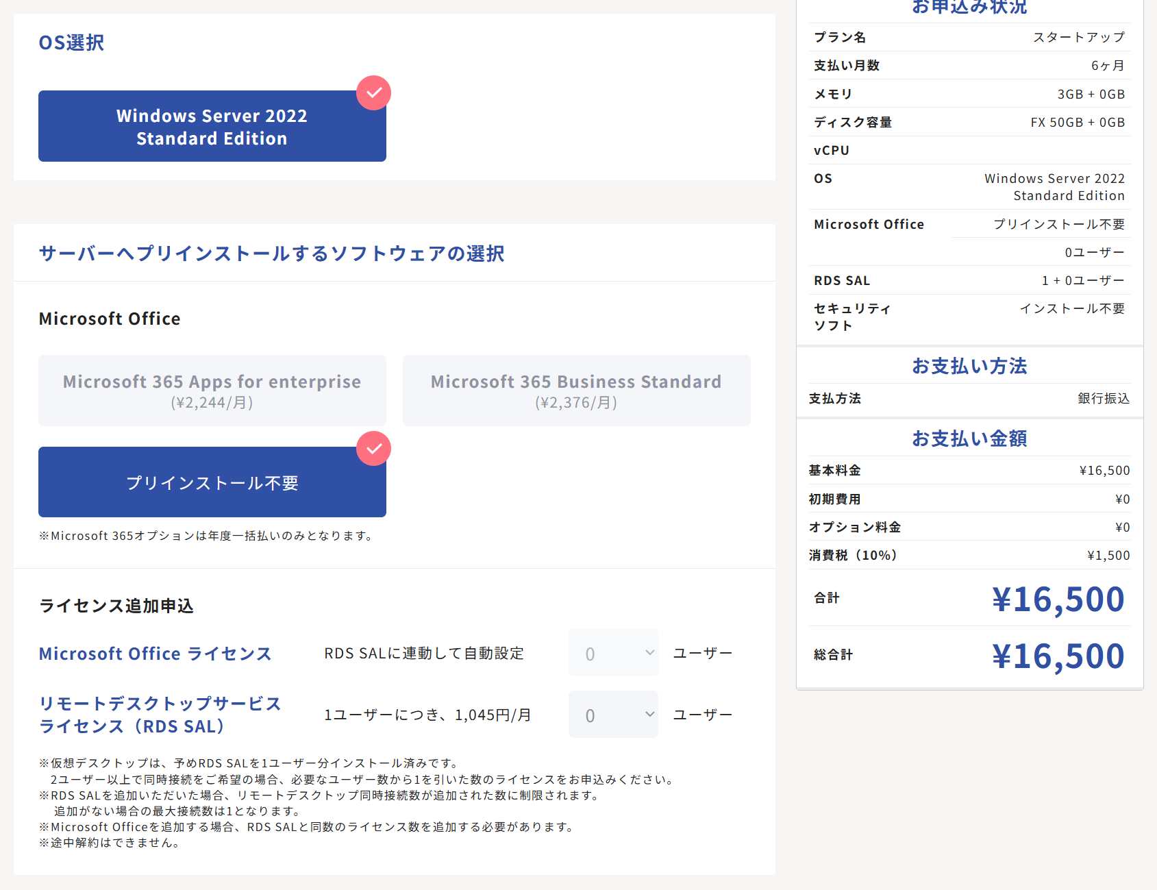Click the chevron arrow in Microsoft Office ライセンス selector
Image resolution: width=1157 pixels, height=890 pixels.
(x=649, y=653)
